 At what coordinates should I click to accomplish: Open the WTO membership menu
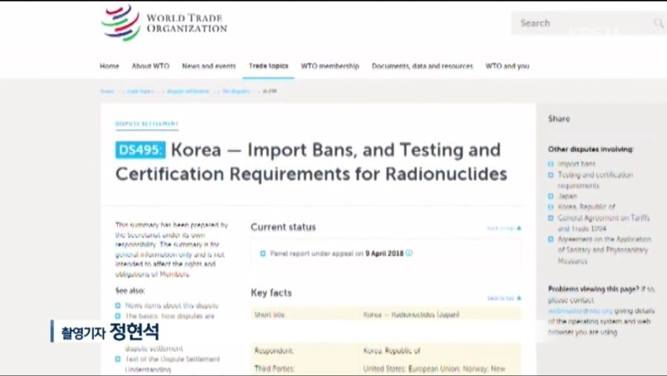[x=330, y=66]
